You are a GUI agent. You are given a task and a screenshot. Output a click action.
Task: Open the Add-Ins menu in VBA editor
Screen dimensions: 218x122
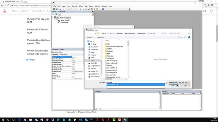pos(97,6)
